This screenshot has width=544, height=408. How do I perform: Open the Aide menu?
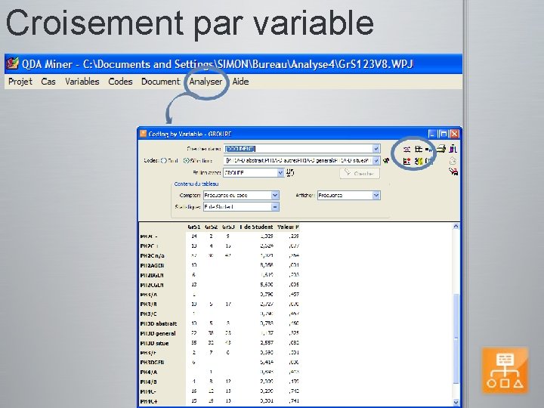tap(240, 82)
